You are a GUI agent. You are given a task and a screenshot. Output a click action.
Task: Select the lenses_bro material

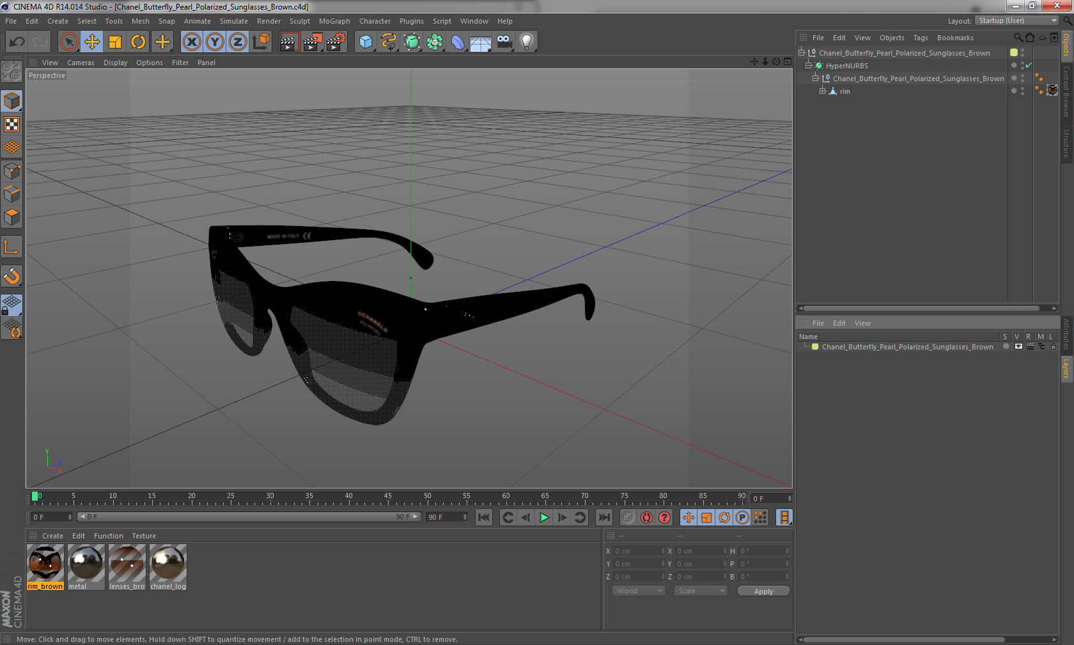(x=127, y=567)
